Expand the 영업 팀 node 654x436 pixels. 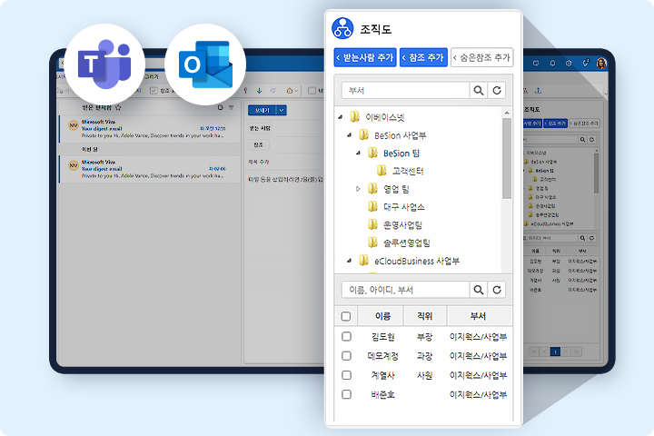pyautogui.click(x=358, y=189)
